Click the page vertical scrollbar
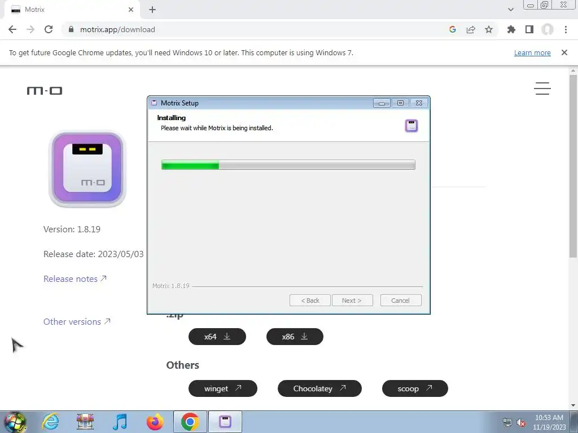The image size is (578, 433). click(x=573, y=166)
